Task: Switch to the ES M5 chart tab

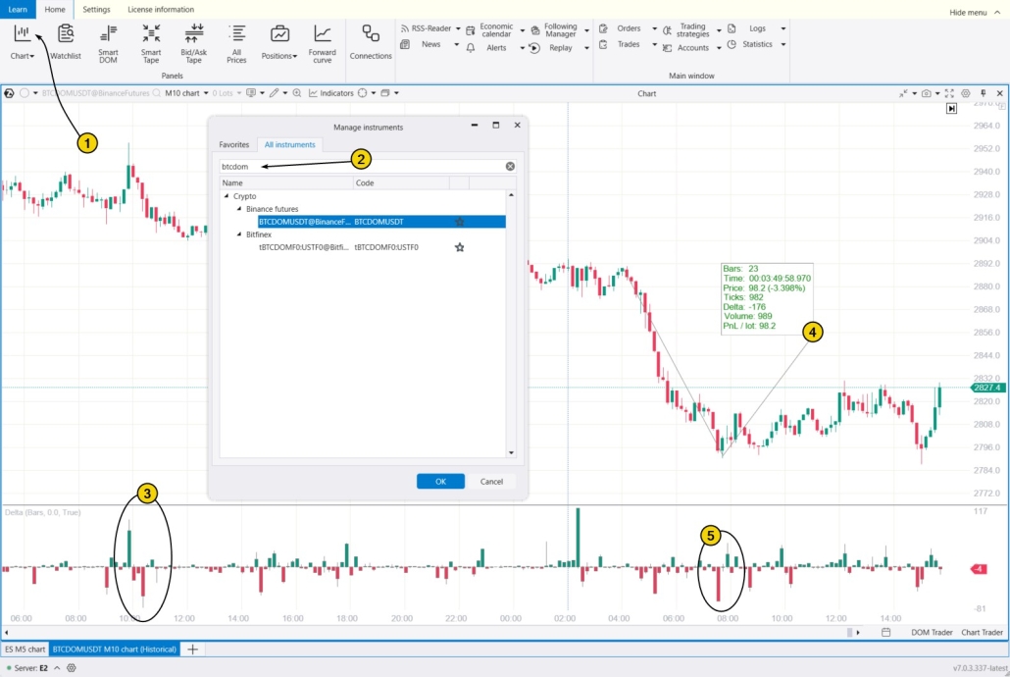Action: pyautogui.click(x=25, y=649)
